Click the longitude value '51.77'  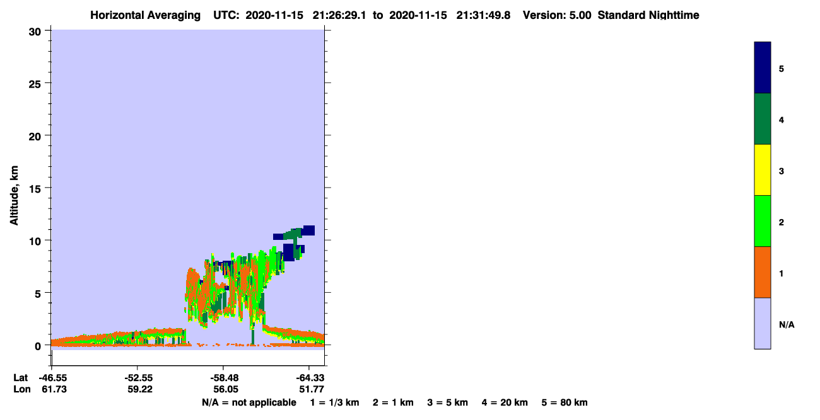pos(311,389)
